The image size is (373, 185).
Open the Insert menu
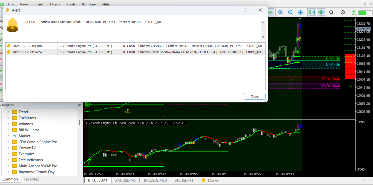coord(39,4)
